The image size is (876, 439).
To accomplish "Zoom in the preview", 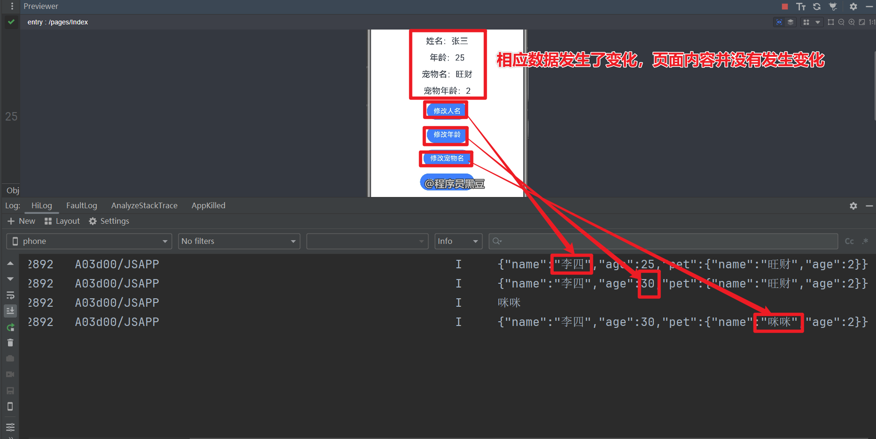I will (852, 22).
